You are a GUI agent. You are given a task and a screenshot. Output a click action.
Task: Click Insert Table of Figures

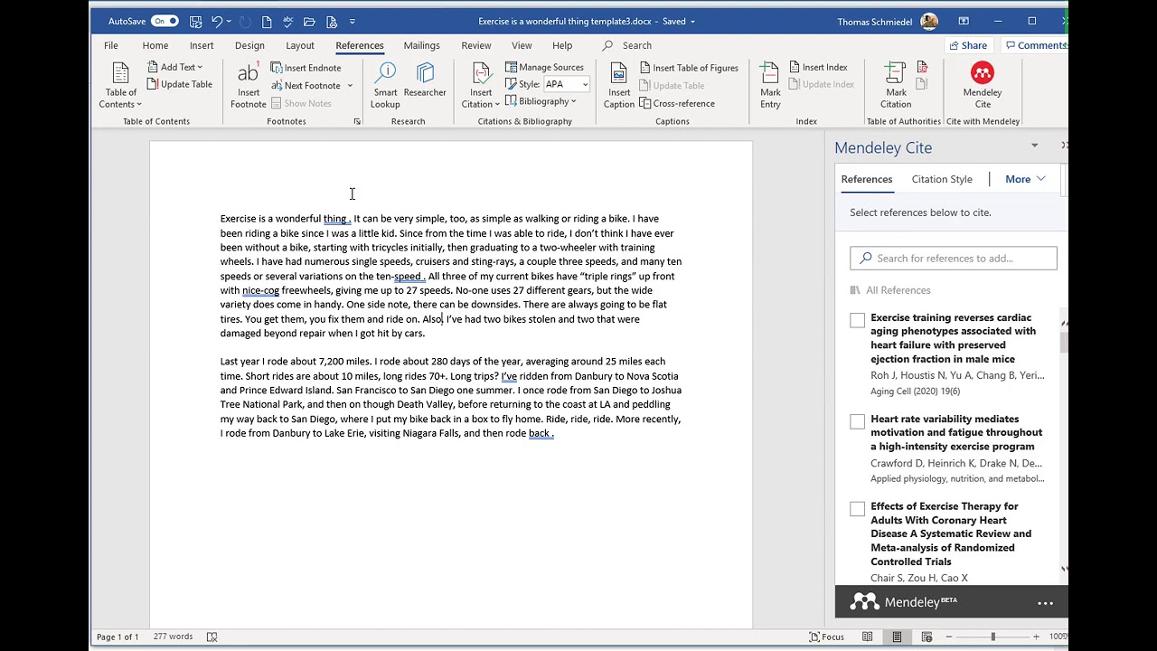pos(689,68)
